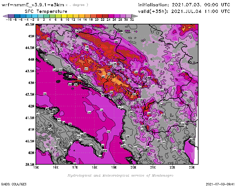The width and height of the screenshot is (241, 186).
Task: Click the 40N latitude label
Action: coord(31,153)
